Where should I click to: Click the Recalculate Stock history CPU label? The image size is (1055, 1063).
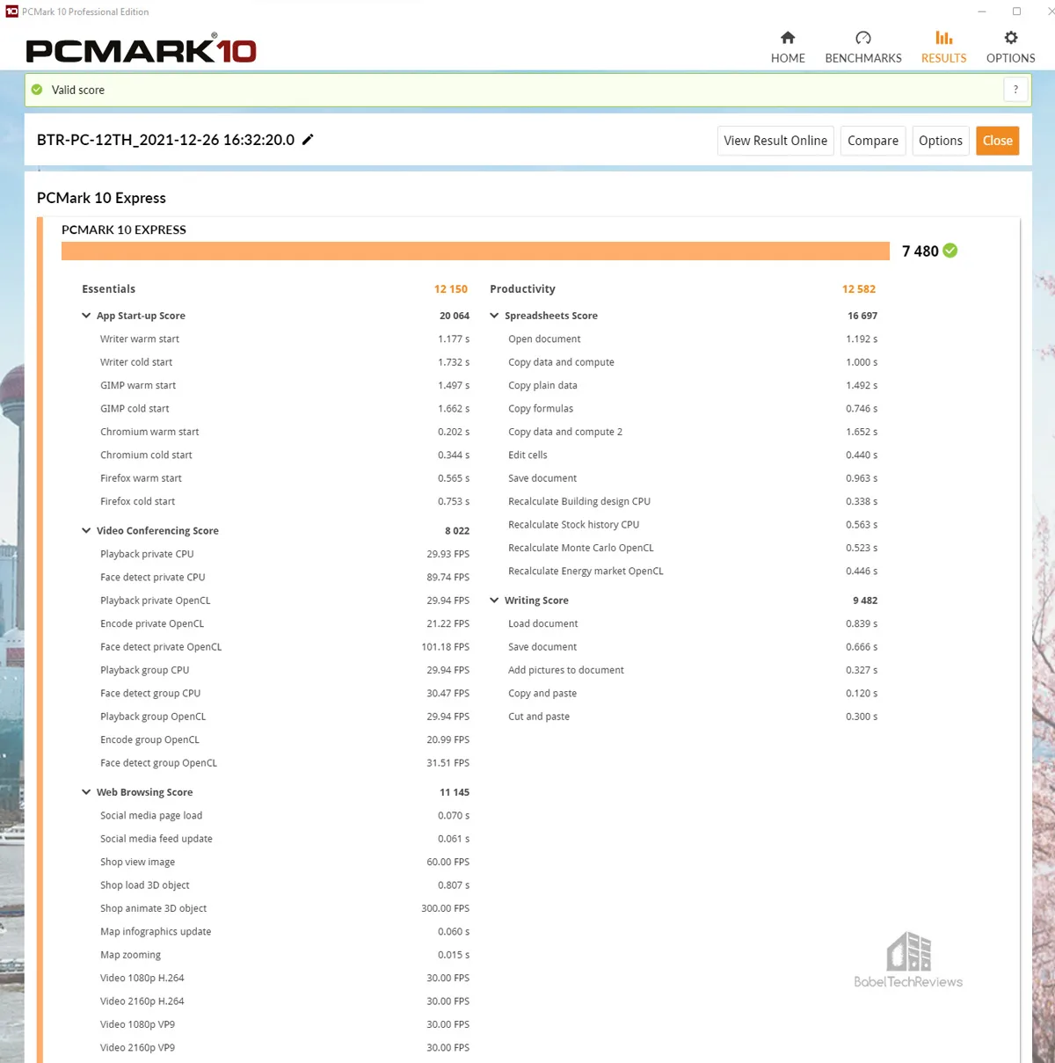(x=574, y=525)
